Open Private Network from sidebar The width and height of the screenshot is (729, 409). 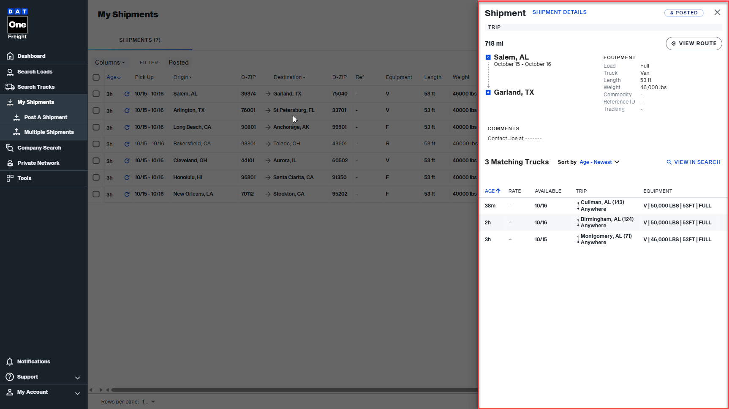(x=38, y=163)
